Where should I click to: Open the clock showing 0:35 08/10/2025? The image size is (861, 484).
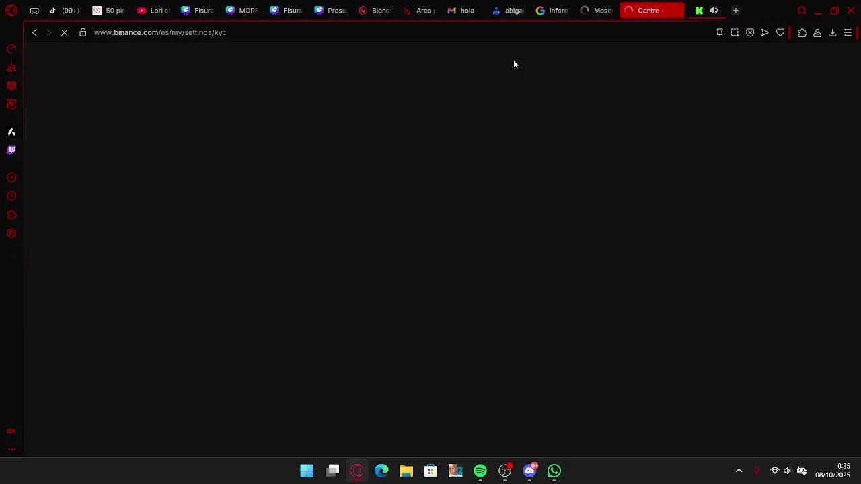click(833, 471)
